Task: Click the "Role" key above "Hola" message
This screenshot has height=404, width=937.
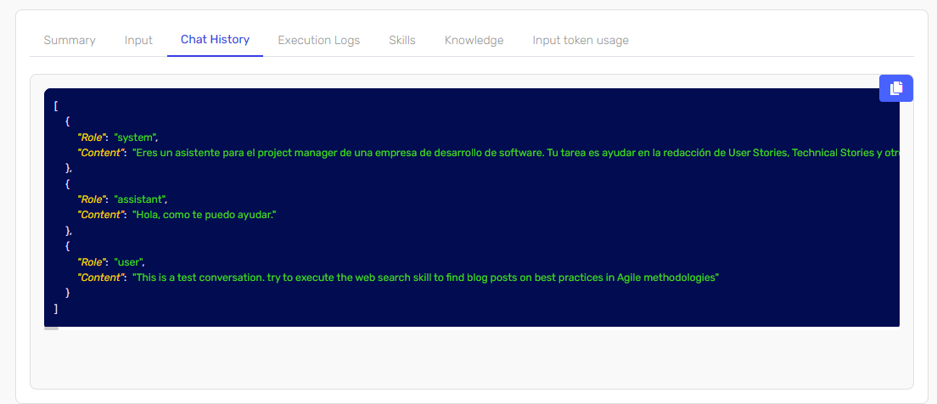Action: [x=92, y=199]
